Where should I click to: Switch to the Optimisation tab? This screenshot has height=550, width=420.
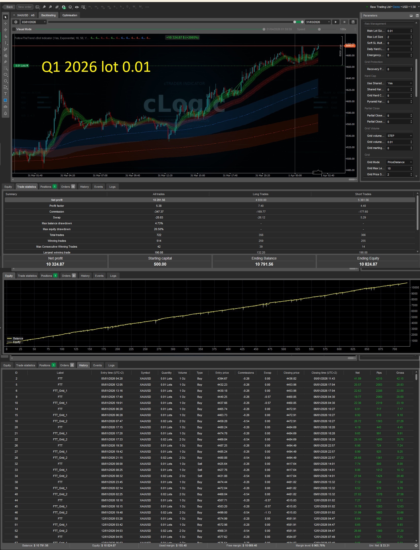coord(70,15)
